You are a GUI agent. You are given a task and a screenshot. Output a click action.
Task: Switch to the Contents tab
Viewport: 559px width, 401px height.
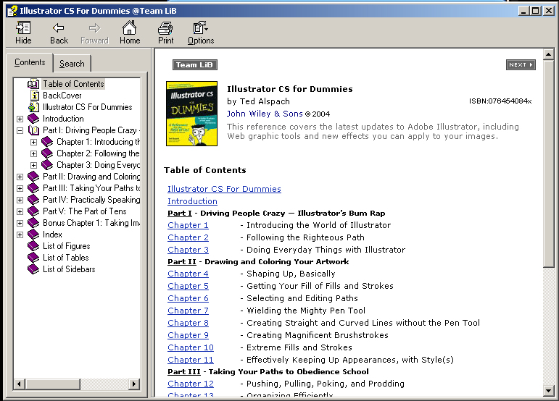(30, 62)
